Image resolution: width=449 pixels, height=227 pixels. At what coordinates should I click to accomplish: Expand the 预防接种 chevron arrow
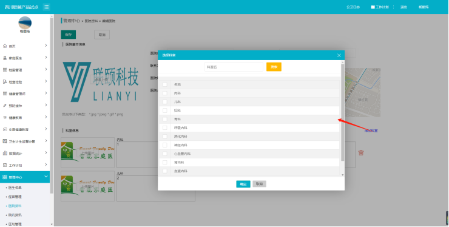coord(46,105)
